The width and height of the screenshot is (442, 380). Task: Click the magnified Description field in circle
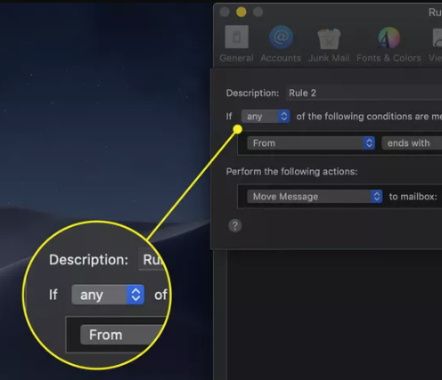[x=151, y=260]
